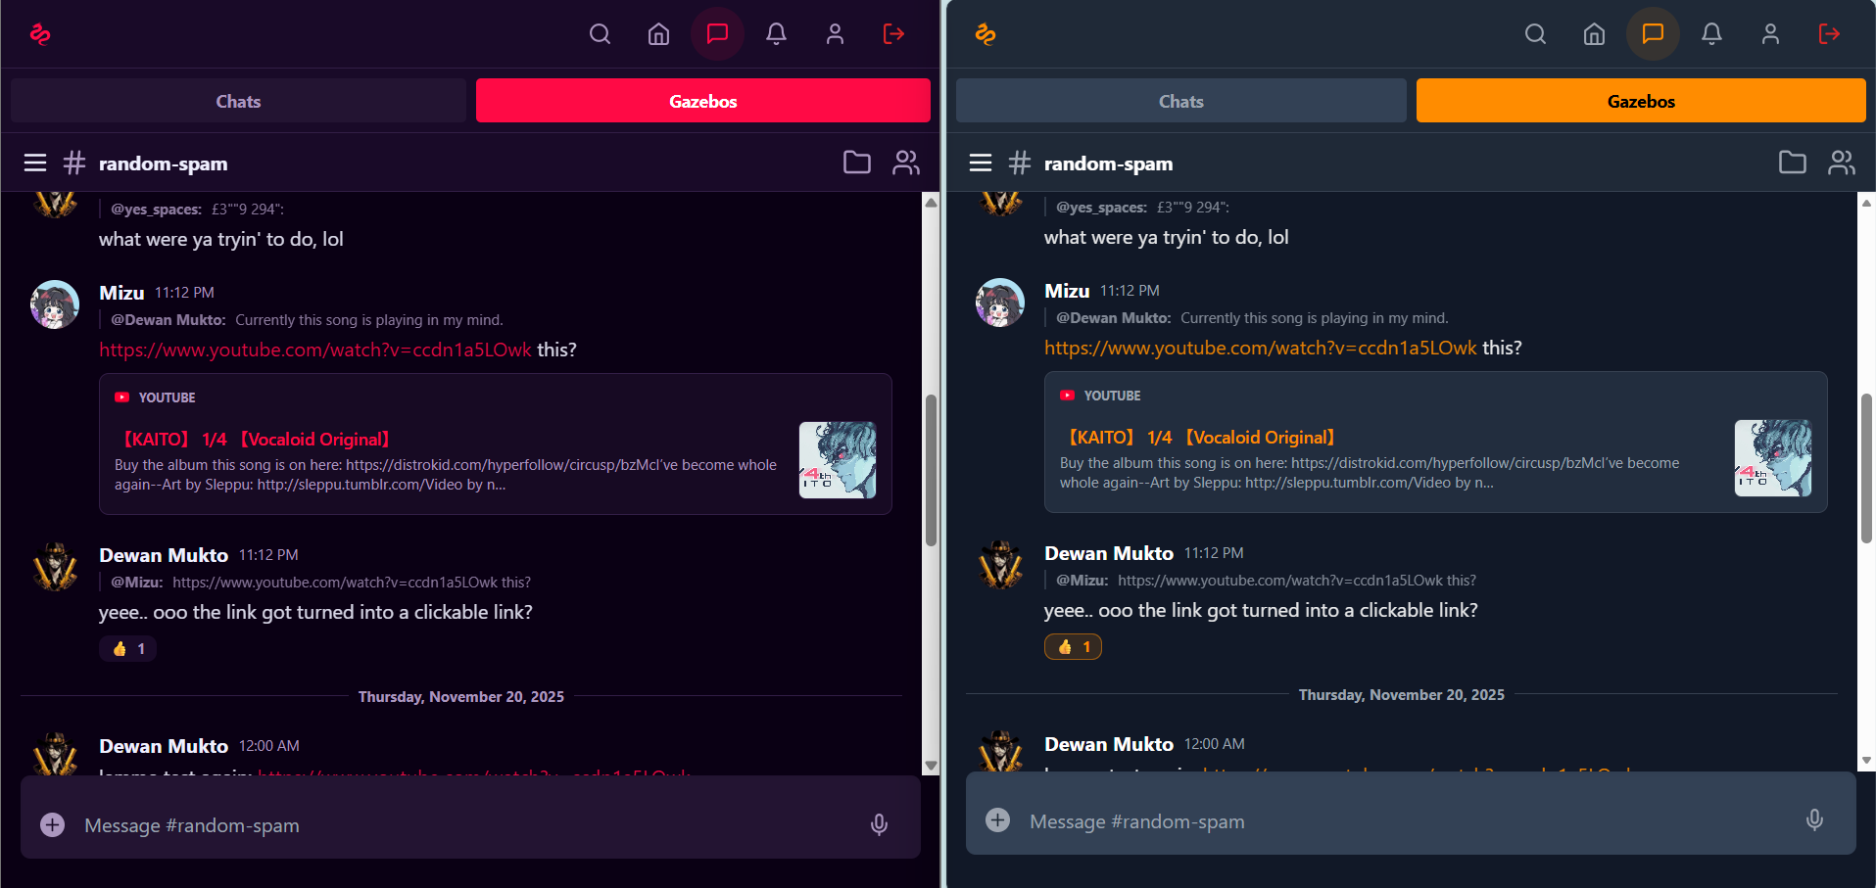Click the profile icon in the top bar

835,33
